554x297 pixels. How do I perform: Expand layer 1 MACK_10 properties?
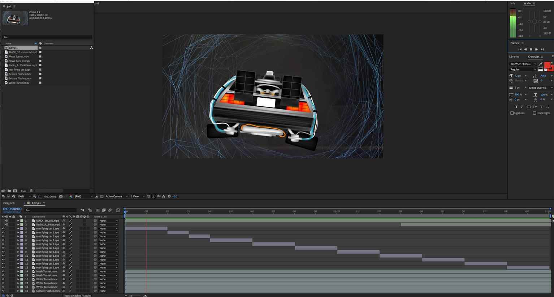[18, 221]
